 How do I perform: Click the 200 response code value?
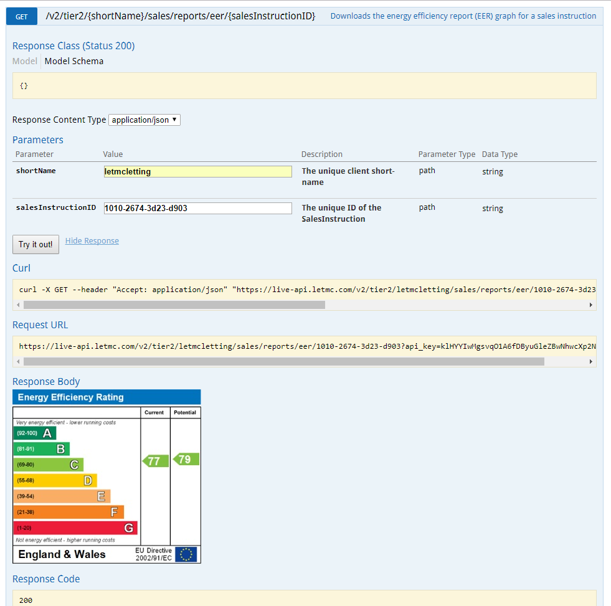[x=26, y=600]
